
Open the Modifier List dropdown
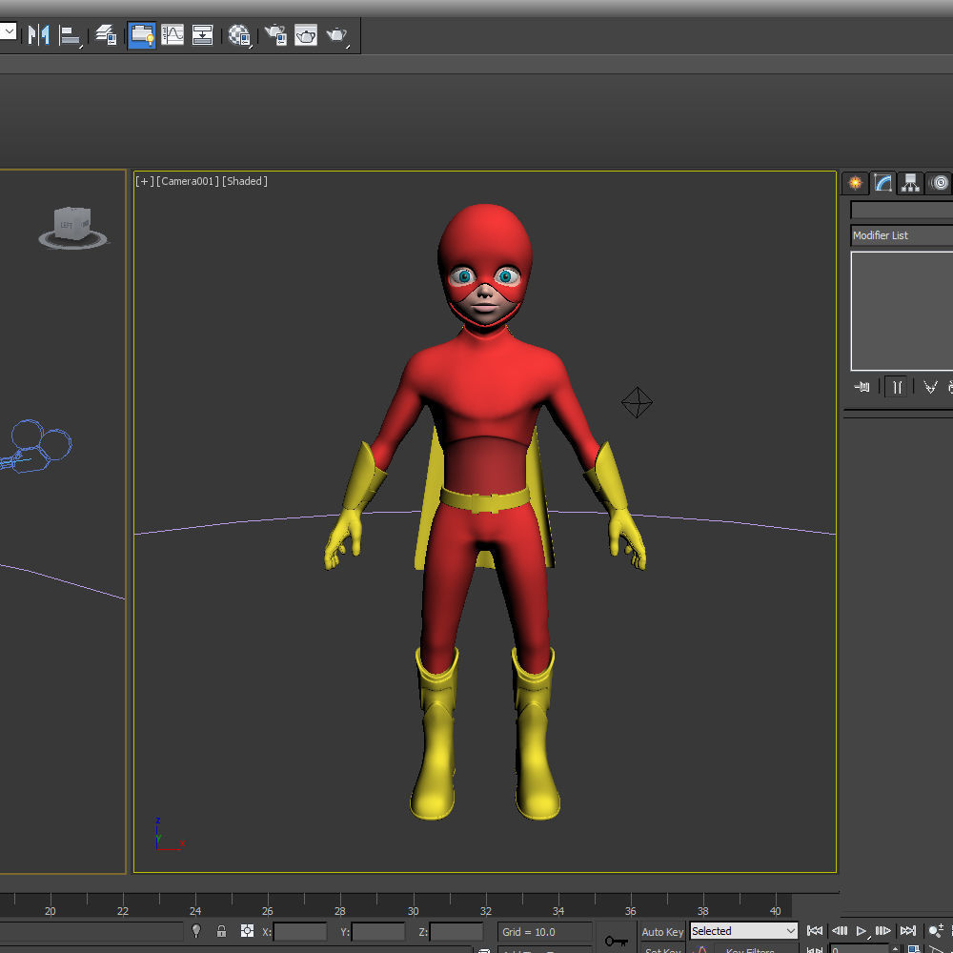pyautogui.click(x=902, y=235)
